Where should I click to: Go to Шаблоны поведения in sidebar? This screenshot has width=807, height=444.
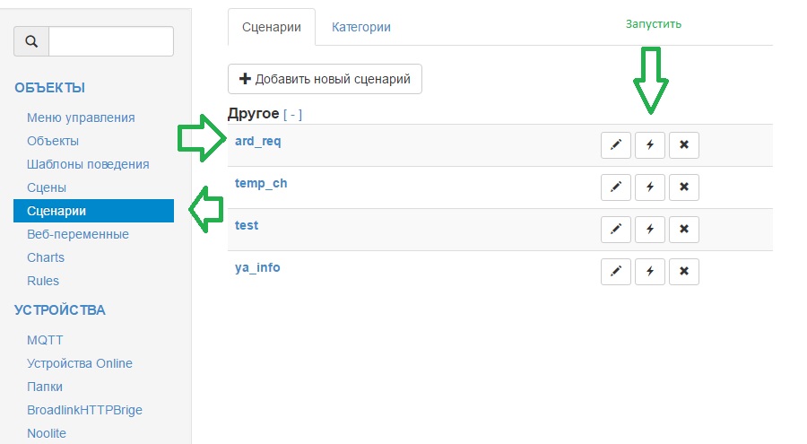click(x=88, y=164)
